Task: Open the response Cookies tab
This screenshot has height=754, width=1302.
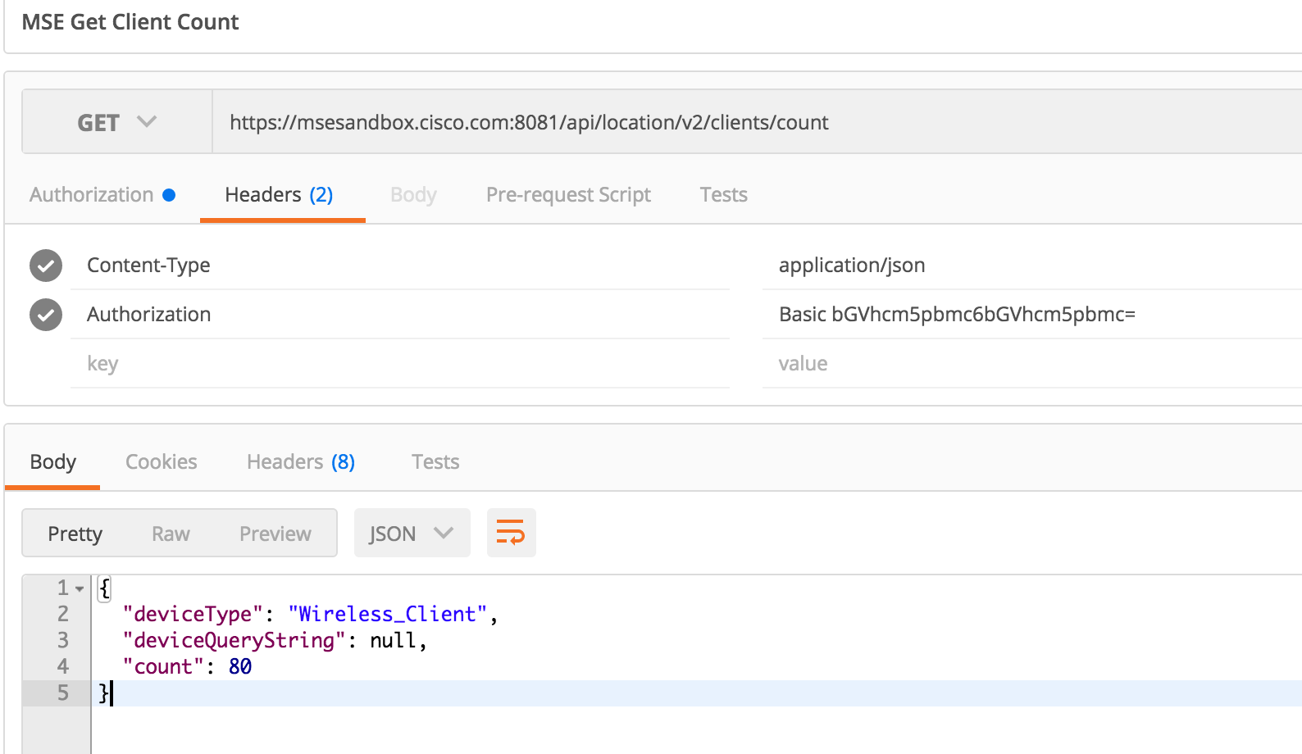Action: [161, 462]
